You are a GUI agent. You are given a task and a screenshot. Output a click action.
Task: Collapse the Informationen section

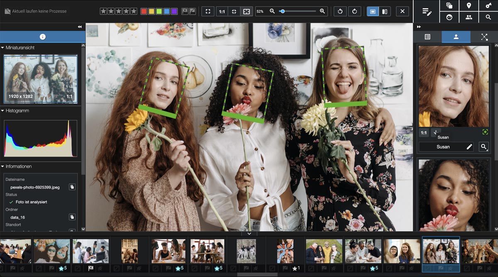(x=3, y=166)
